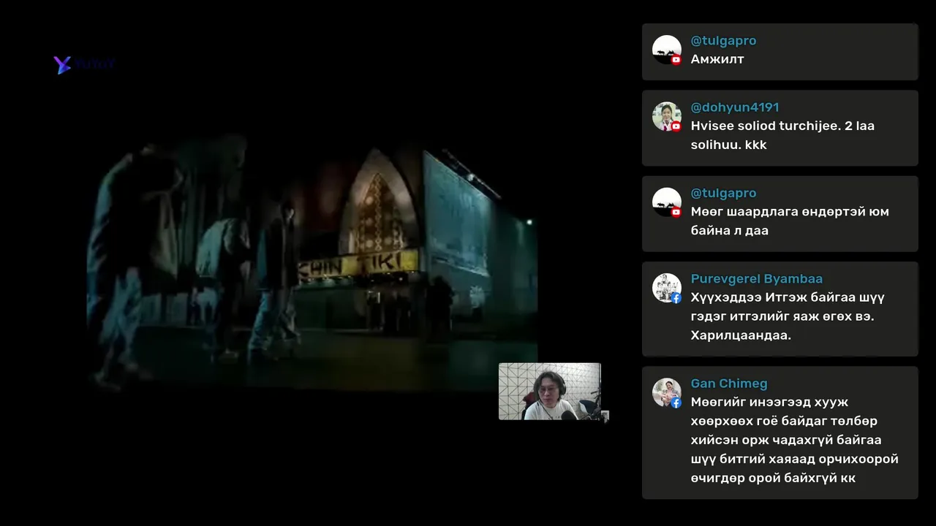Click the @dohyun4191 profile avatar
936x526 pixels.
[x=667, y=116]
